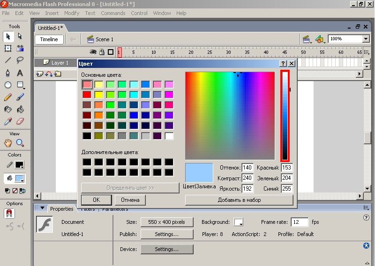Open the File menu
Screen dimensions: 375x266
6,13
